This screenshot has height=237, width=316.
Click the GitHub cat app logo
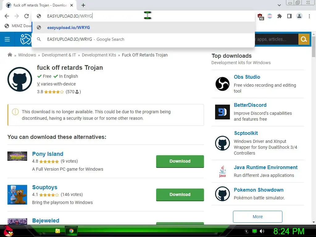[20, 79]
